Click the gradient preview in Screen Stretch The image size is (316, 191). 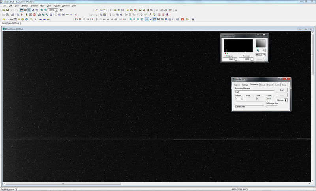(x=261, y=43)
